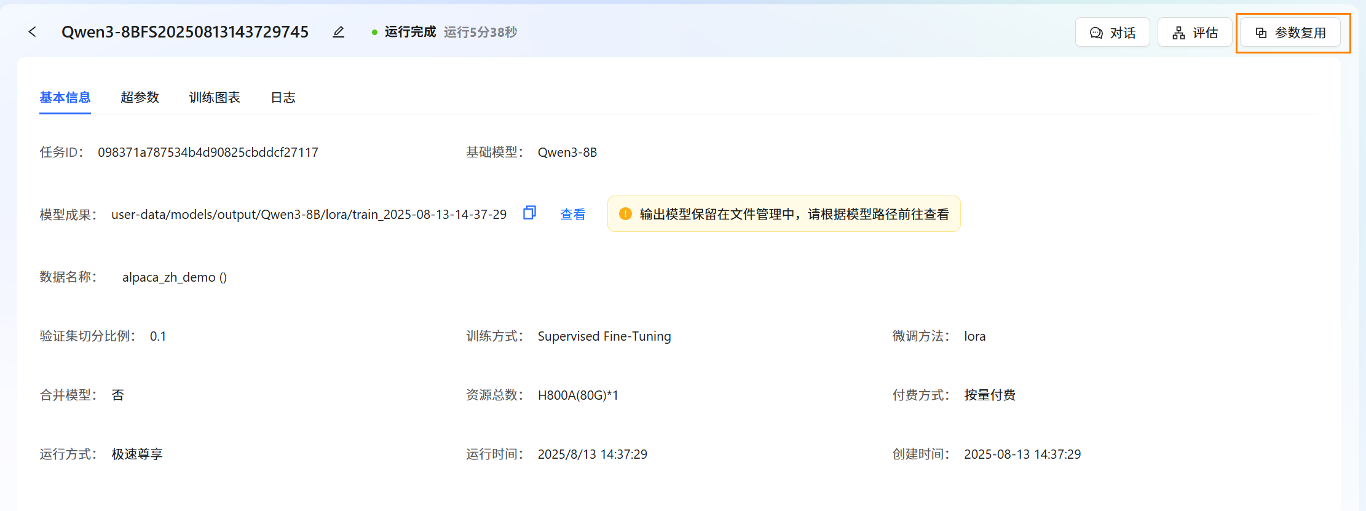Click the user-data/models output path text
Image resolution: width=1366 pixels, height=511 pixels.
[309, 215]
